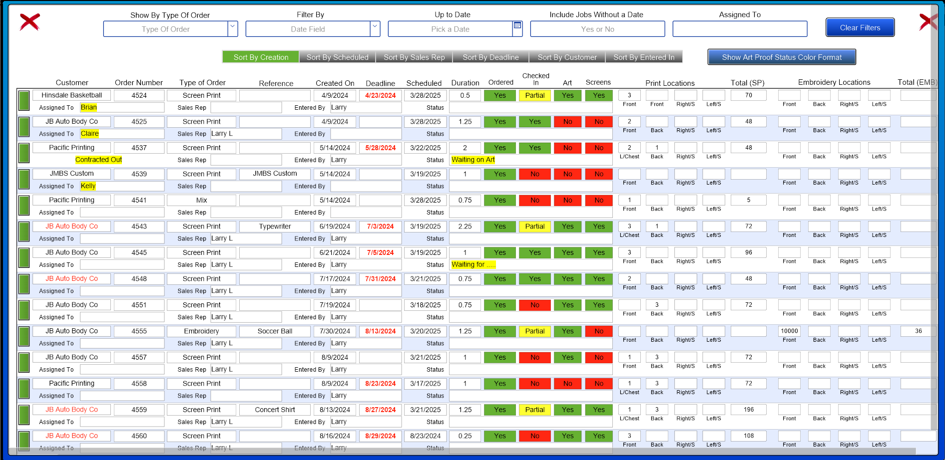Toggle the Art status from No for order 4539
The width and height of the screenshot is (945, 460).
click(x=567, y=174)
